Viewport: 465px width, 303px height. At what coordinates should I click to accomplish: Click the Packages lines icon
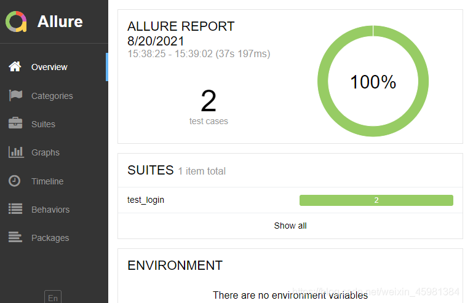point(15,237)
